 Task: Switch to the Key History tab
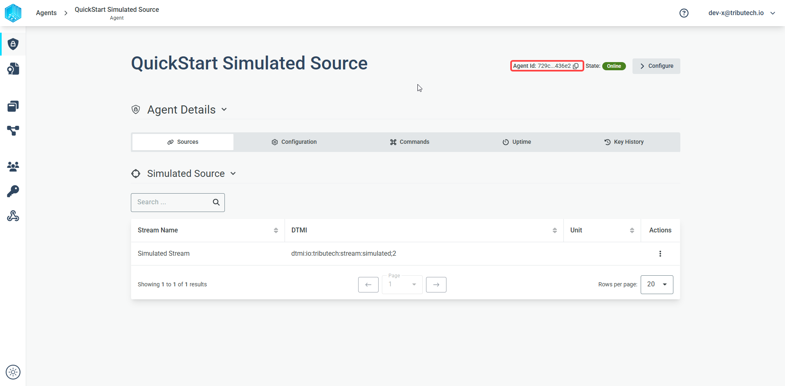(x=624, y=142)
